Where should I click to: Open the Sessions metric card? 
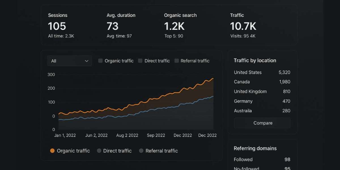point(61,26)
